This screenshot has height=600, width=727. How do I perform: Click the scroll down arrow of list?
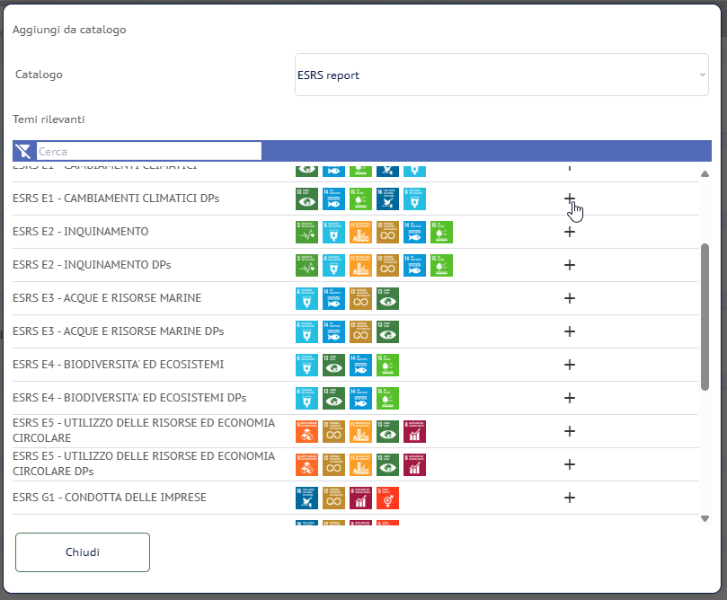[x=705, y=518]
